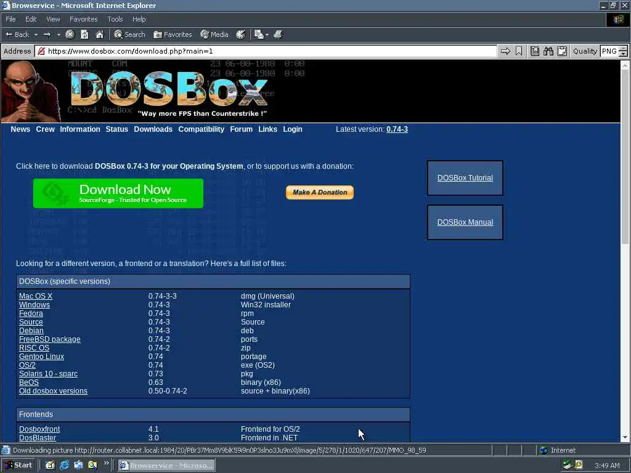Click the system tray clock 3:49 AM

coord(607,466)
